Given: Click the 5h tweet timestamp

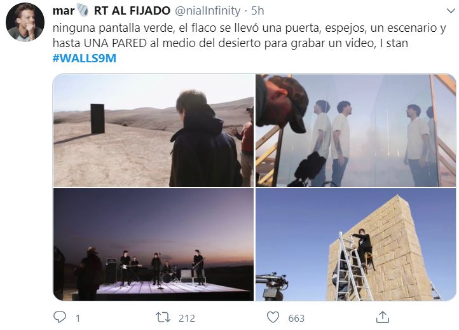Looking at the screenshot, I should click(257, 11).
